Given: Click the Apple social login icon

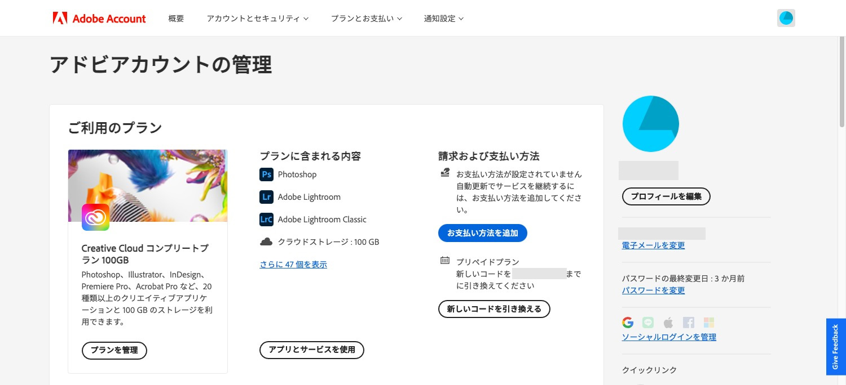Looking at the screenshot, I should click(x=668, y=323).
